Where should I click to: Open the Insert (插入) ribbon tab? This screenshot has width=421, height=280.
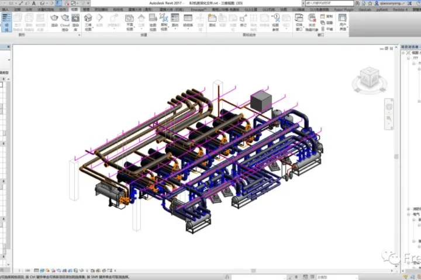pos(5,9)
